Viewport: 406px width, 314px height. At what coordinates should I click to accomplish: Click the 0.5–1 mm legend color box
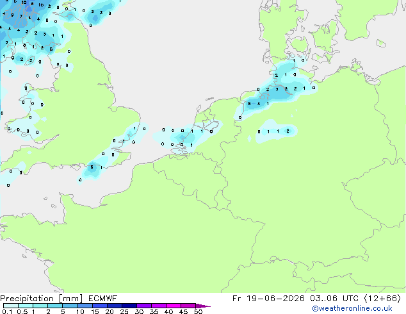26,306
